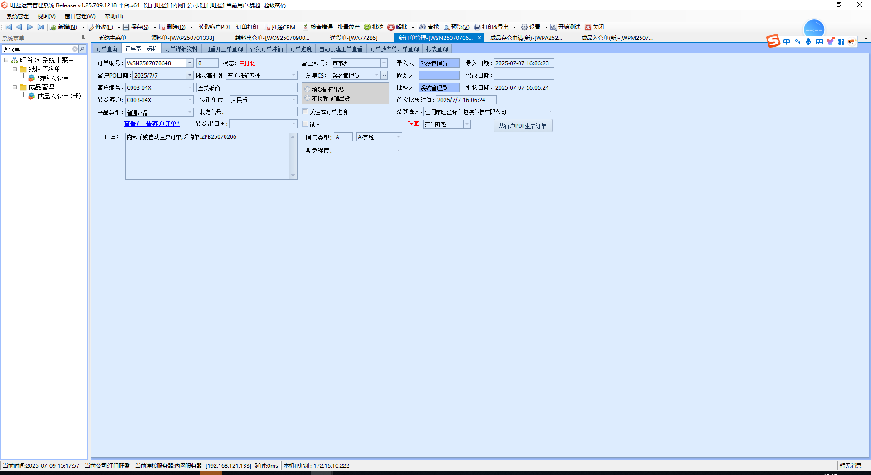Go to the previous record

click(19, 27)
